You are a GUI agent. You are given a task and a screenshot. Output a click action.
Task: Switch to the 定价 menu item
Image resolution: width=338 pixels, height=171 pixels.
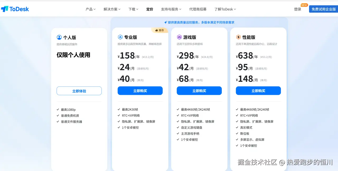[x=149, y=9]
